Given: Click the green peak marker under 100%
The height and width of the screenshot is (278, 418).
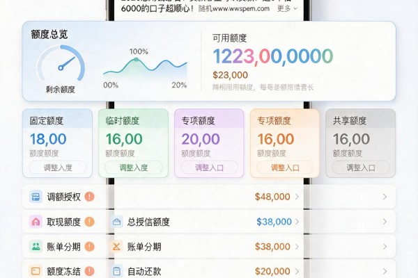Looking at the screenshot, I should (137, 60).
